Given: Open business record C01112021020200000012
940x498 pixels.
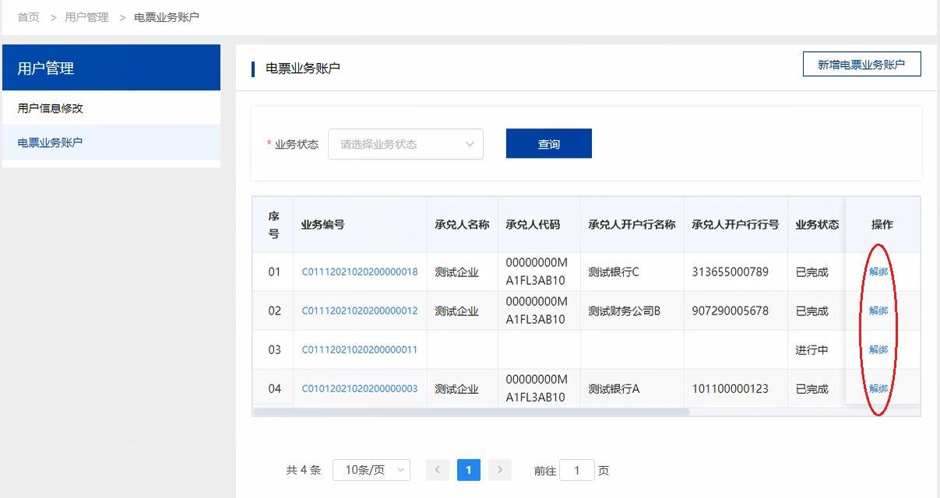Looking at the screenshot, I should click(360, 310).
